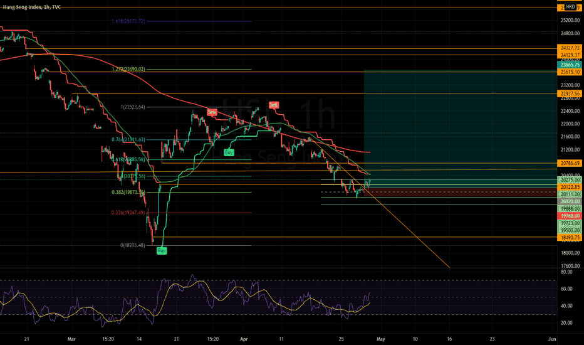Click the 17600.00 price axis tick
Screen dimensions: 584x345
pyautogui.click(x=570, y=266)
